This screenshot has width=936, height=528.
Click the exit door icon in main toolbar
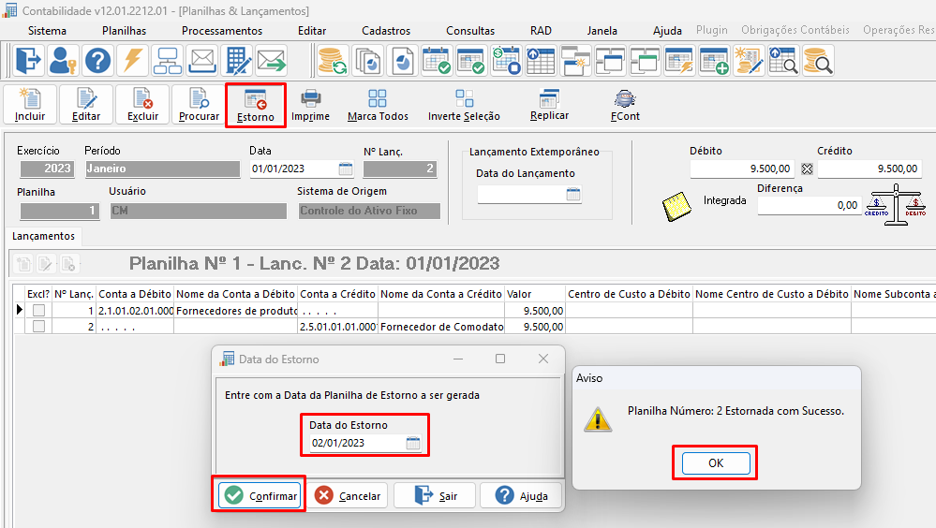click(28, 60)
